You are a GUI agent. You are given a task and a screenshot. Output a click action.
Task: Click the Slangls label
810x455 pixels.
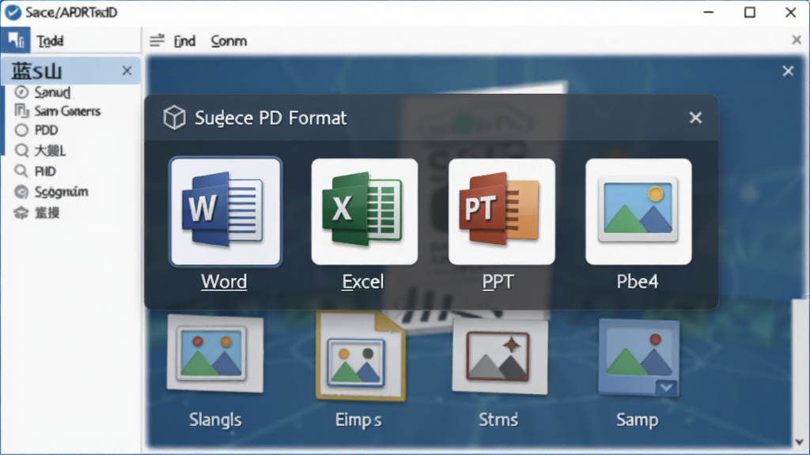click(215, 419)
